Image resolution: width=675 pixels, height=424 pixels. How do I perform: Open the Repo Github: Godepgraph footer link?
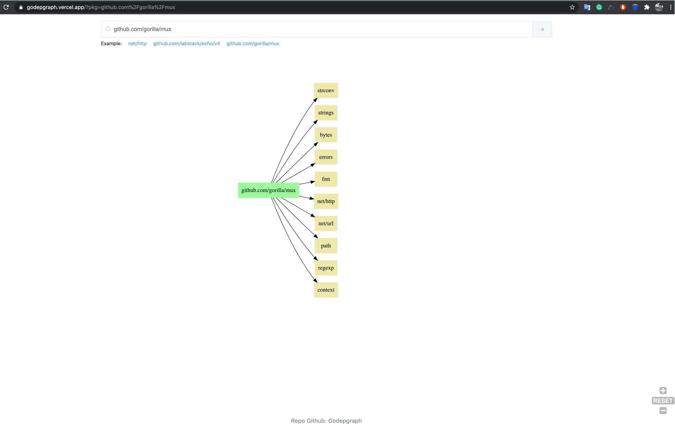click(x=326, y=421)
